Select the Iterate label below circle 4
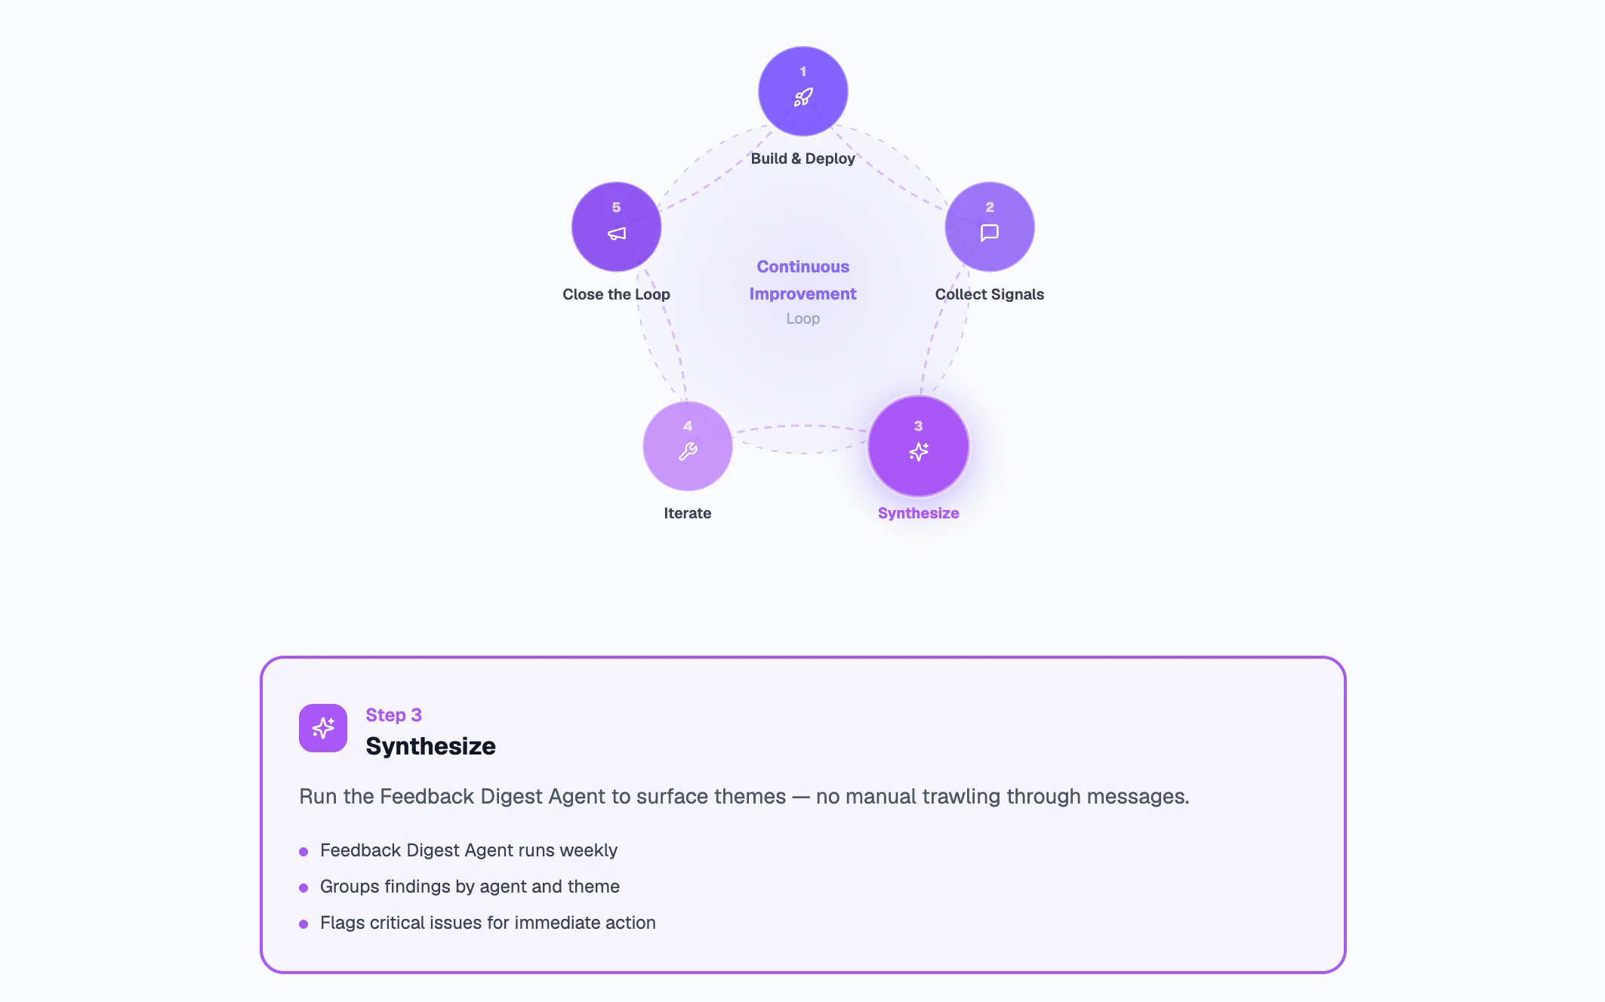The image size is (1605, 1002). [686, 513]
